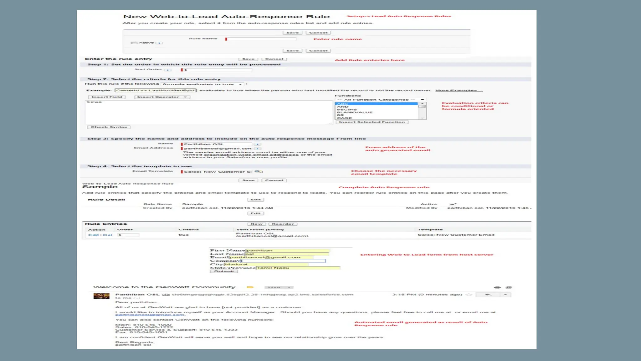Click the info icon beside Sort Order
The height and width of the screenshot is (361, 641).
coord(168,70)
